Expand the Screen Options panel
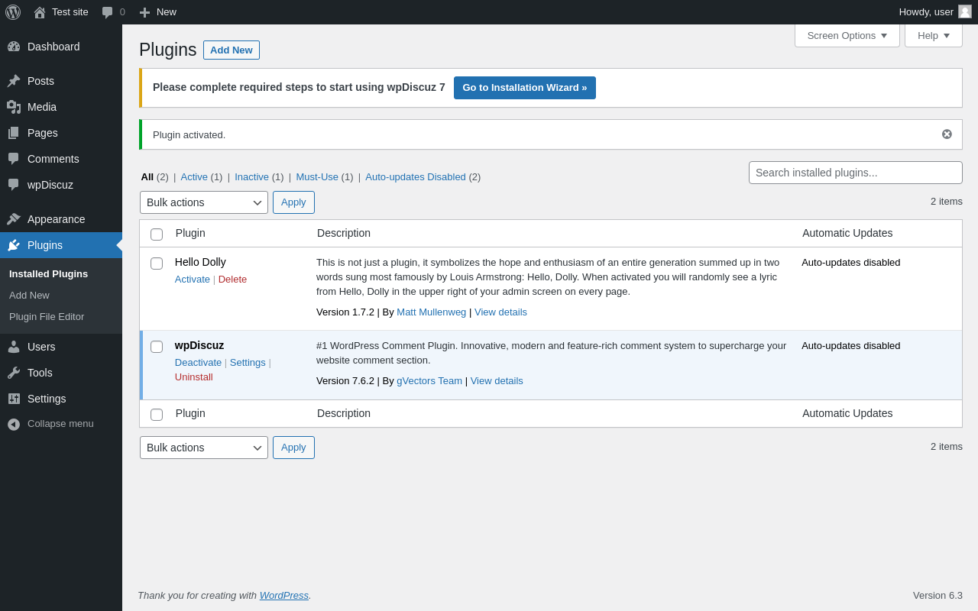The height and width of the screenshot is (611, 978). pos(847,35)
